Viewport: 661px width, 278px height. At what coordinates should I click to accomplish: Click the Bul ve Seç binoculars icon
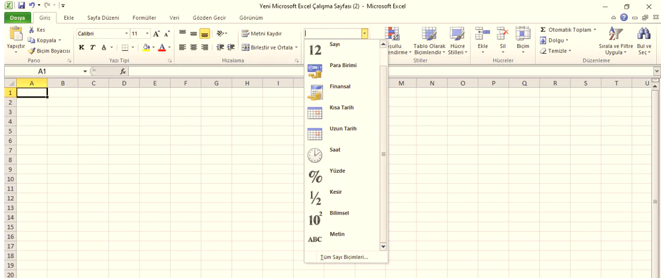tap(644, 35)
